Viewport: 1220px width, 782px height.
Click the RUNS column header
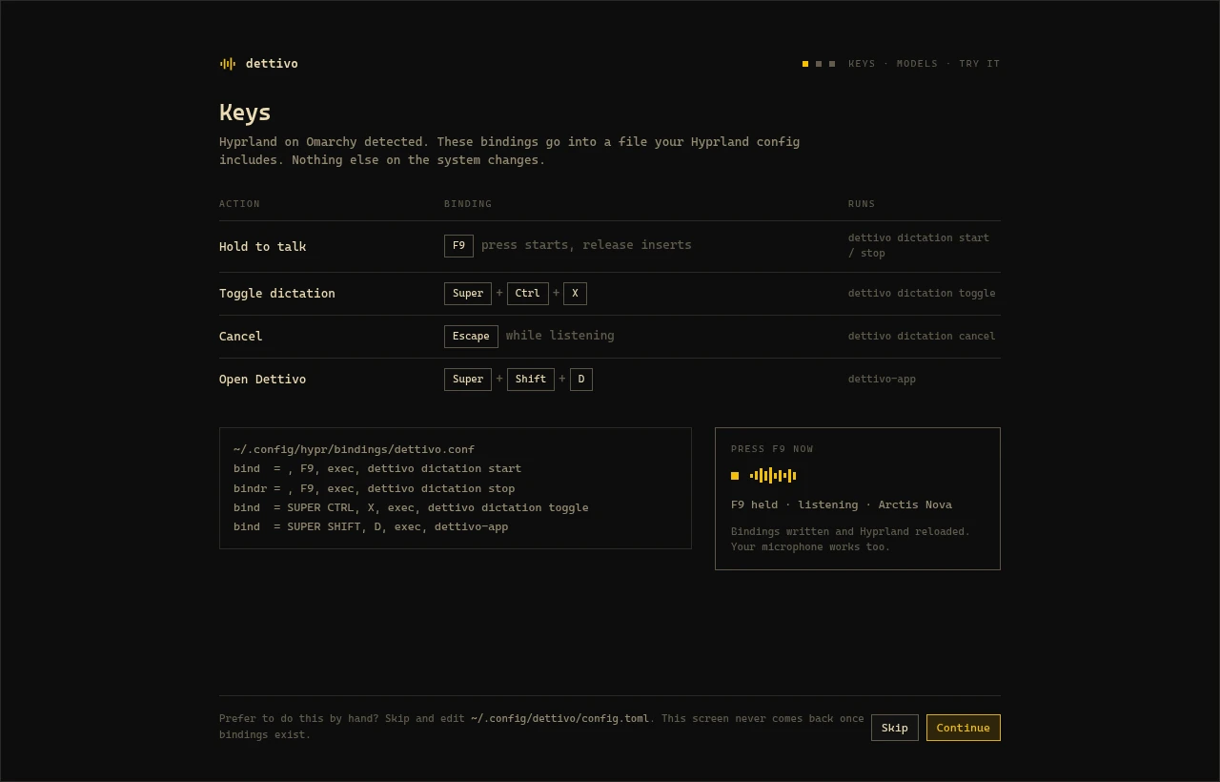(862, 204)
